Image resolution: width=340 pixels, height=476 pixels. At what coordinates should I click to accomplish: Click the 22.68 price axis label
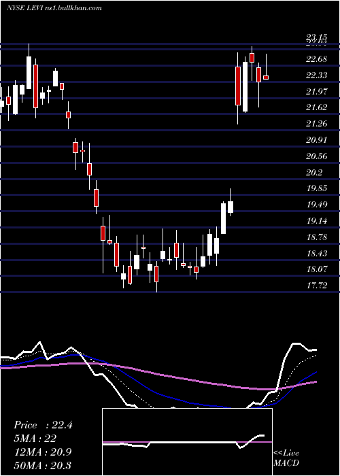317,58
